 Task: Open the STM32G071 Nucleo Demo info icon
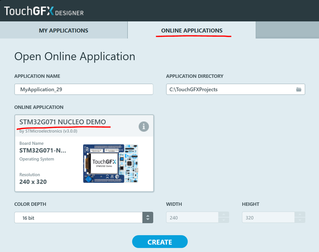[144, 127]
